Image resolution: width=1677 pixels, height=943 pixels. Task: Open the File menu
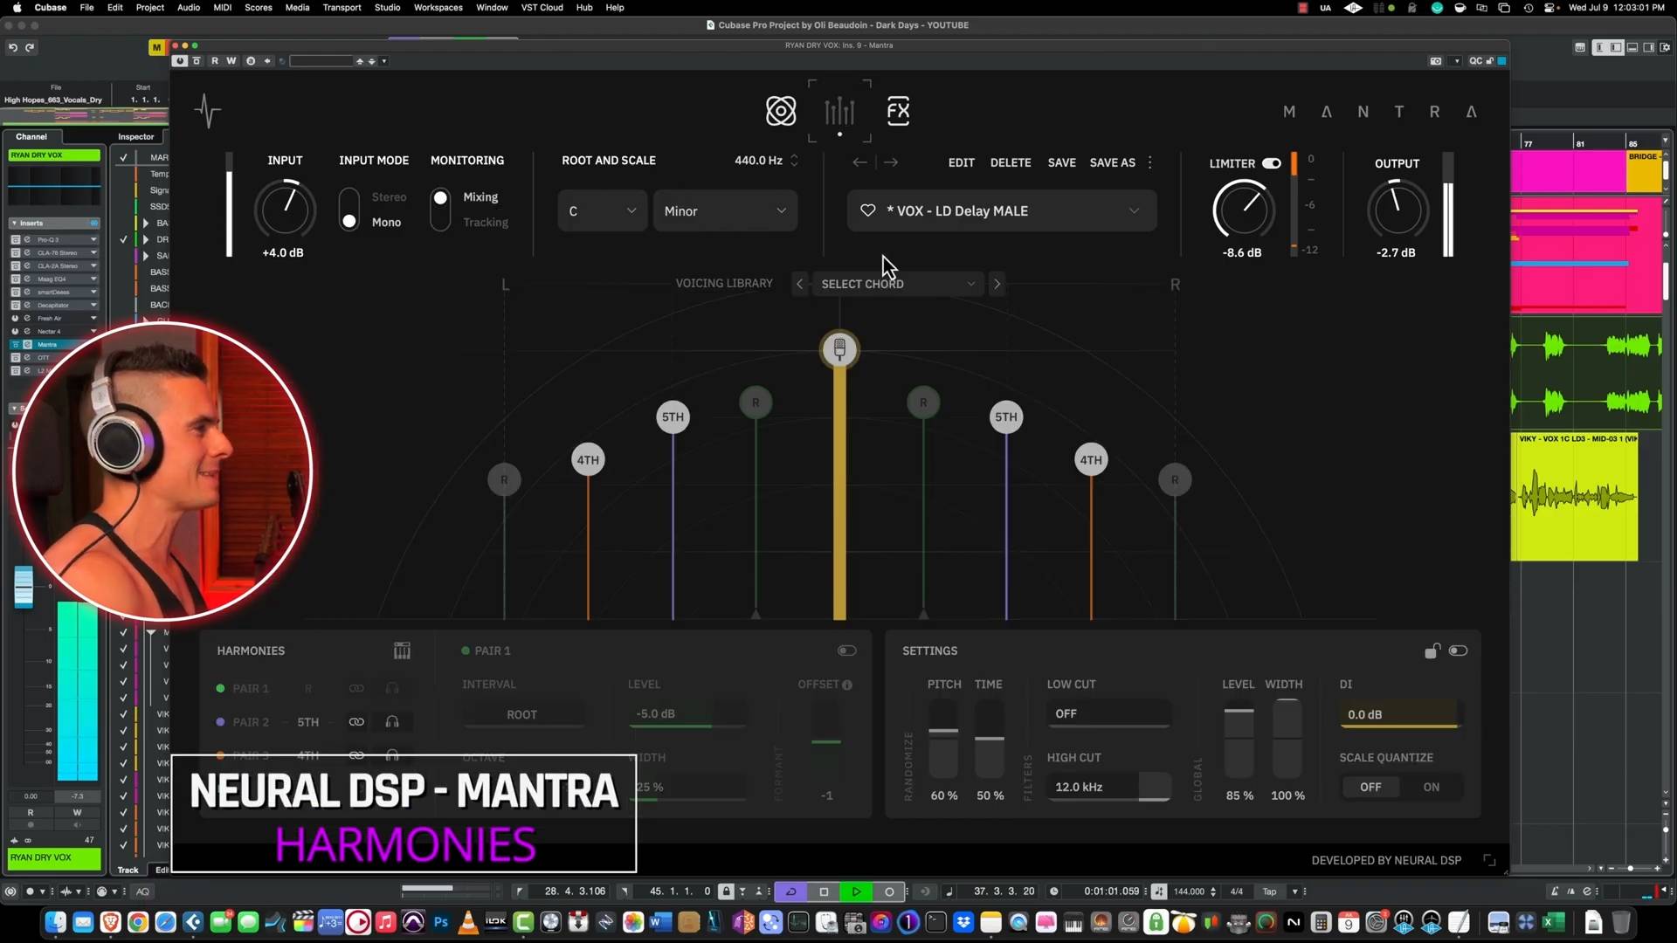(x=86, y=7)
